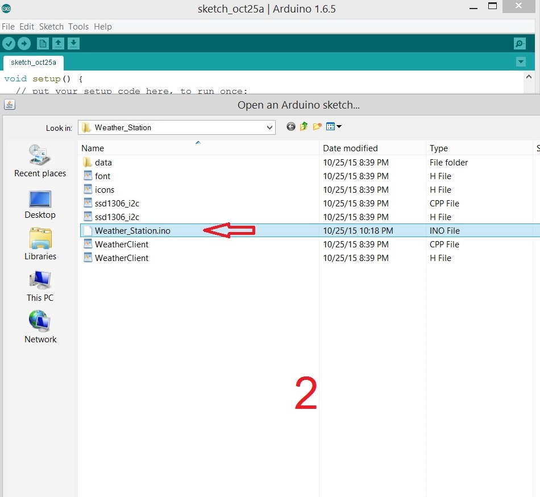Select ssd1306_i2c CPP file row
The width and height of the screenshot is (540, 497).
tap(309, 203)
